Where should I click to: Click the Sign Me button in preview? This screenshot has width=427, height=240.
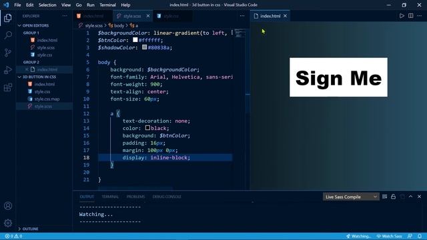tap(338, 77)
